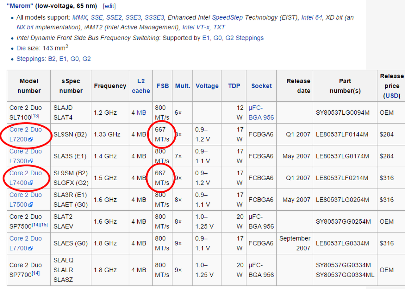Select the sSpec cell 'SLAES (G0)'

pos(70,243)
